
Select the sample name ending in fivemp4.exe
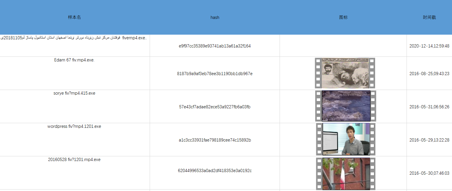pos(74,38)
